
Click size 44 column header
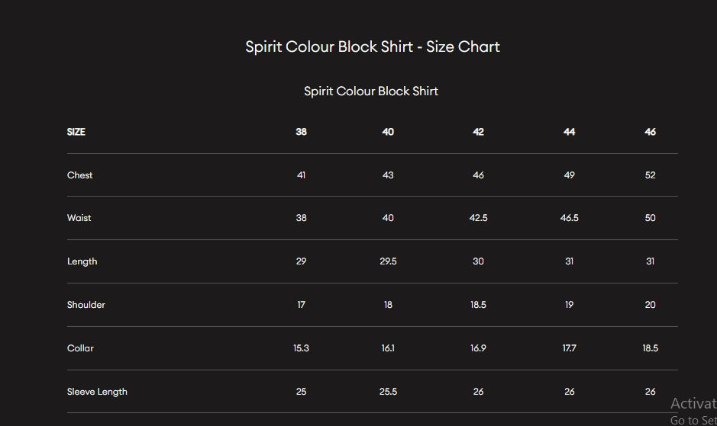point(569,132)
